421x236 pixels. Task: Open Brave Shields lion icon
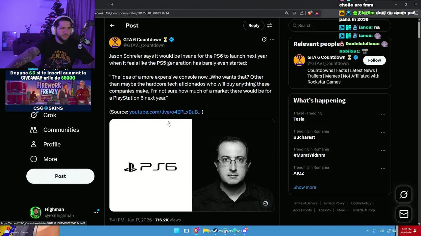click(310, 13)
